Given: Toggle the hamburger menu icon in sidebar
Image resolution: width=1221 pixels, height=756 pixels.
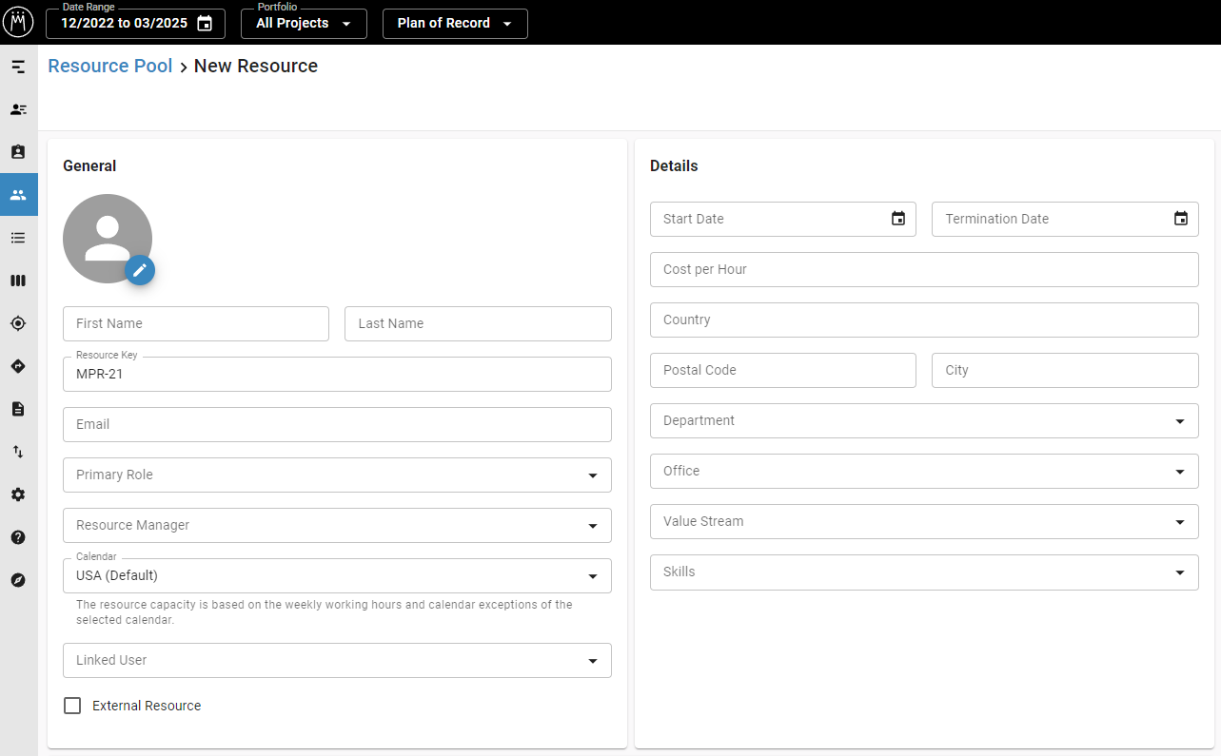Looking at the screenshot, I should pyautogui.click(x=18, y=67).
